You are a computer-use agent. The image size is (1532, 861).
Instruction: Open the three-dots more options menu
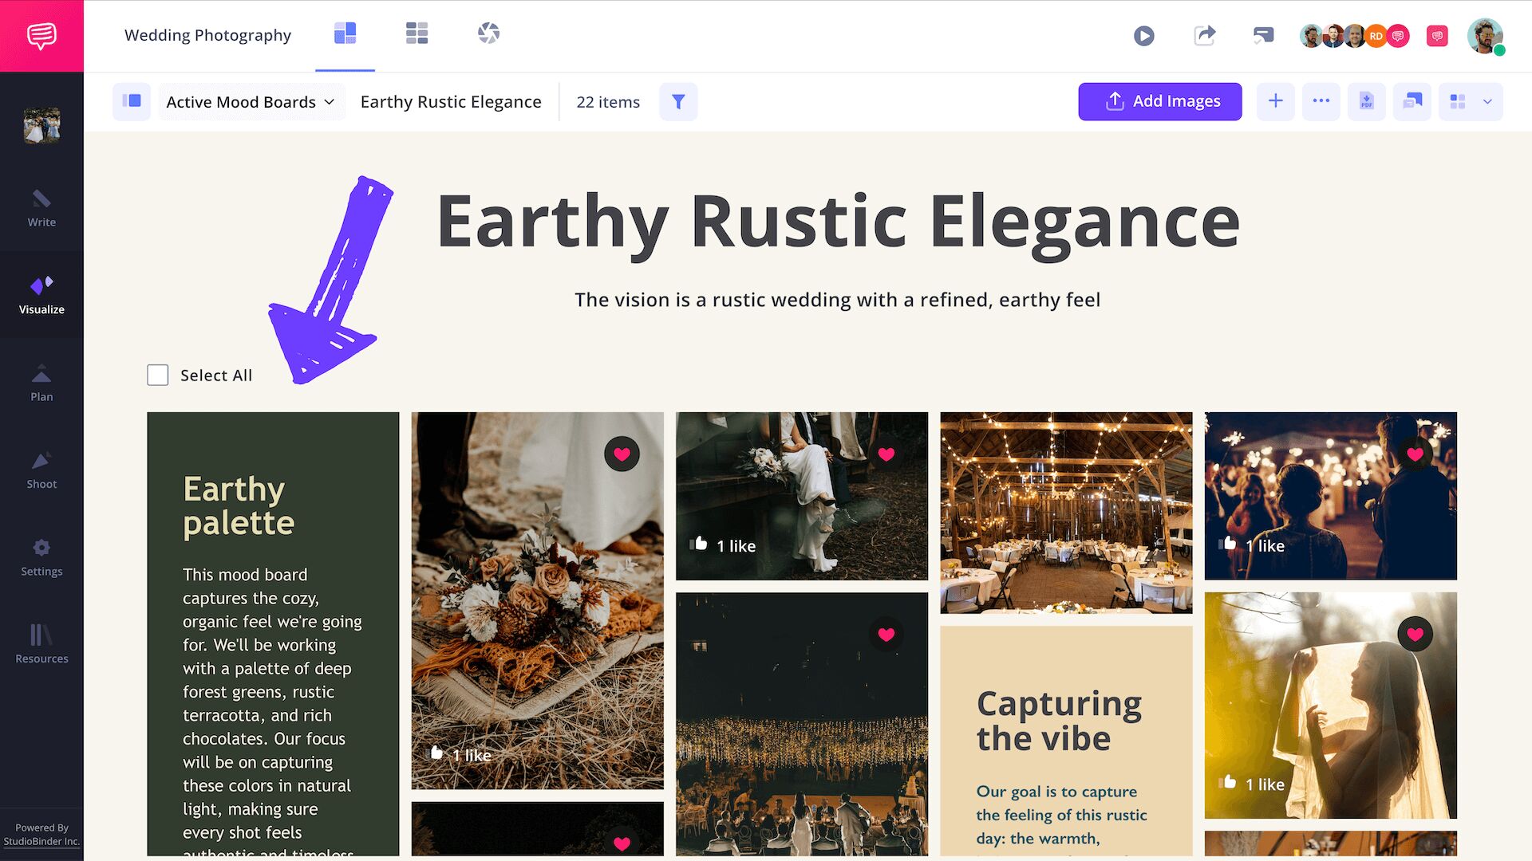pos(1321,102)
